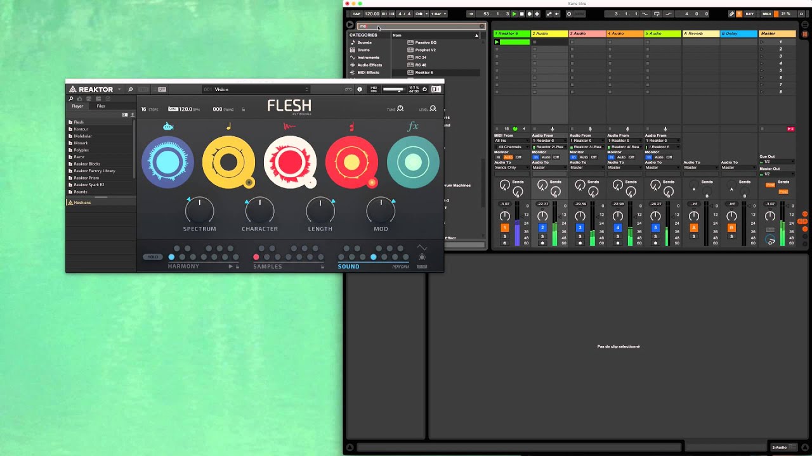Toggle track activator 1 for Reaktor 6
The image size is (812, 456).
click(505, 228)
